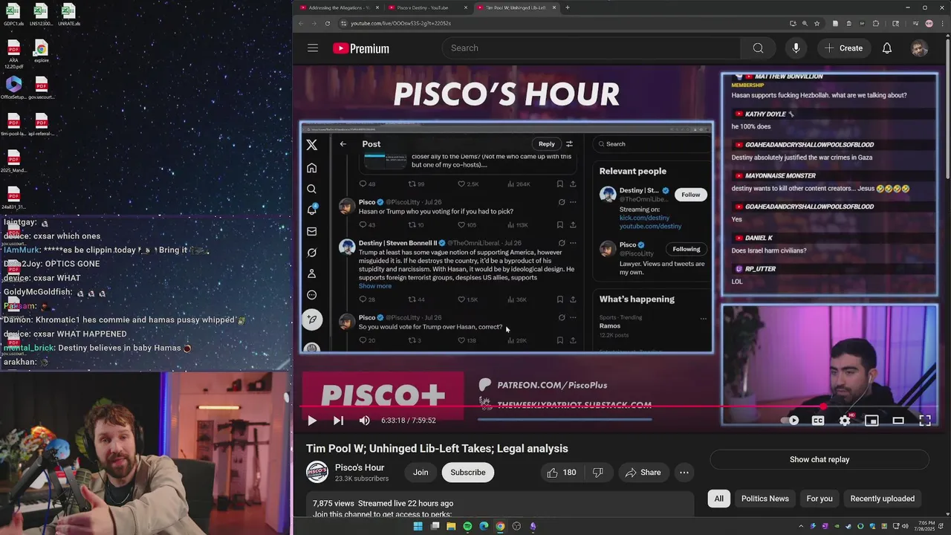Skip to the next video
Screen dimensions: 951x535
coord(338,421)
